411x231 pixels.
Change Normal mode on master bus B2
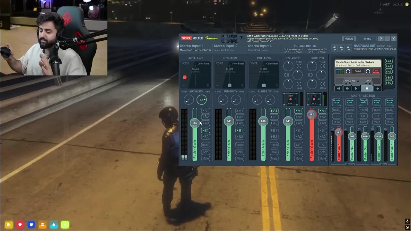point(390,102)
